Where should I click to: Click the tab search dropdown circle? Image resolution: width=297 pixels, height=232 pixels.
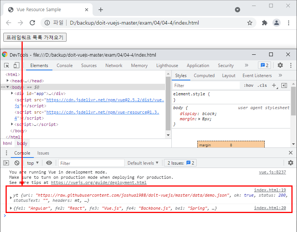tap(237, 9)
